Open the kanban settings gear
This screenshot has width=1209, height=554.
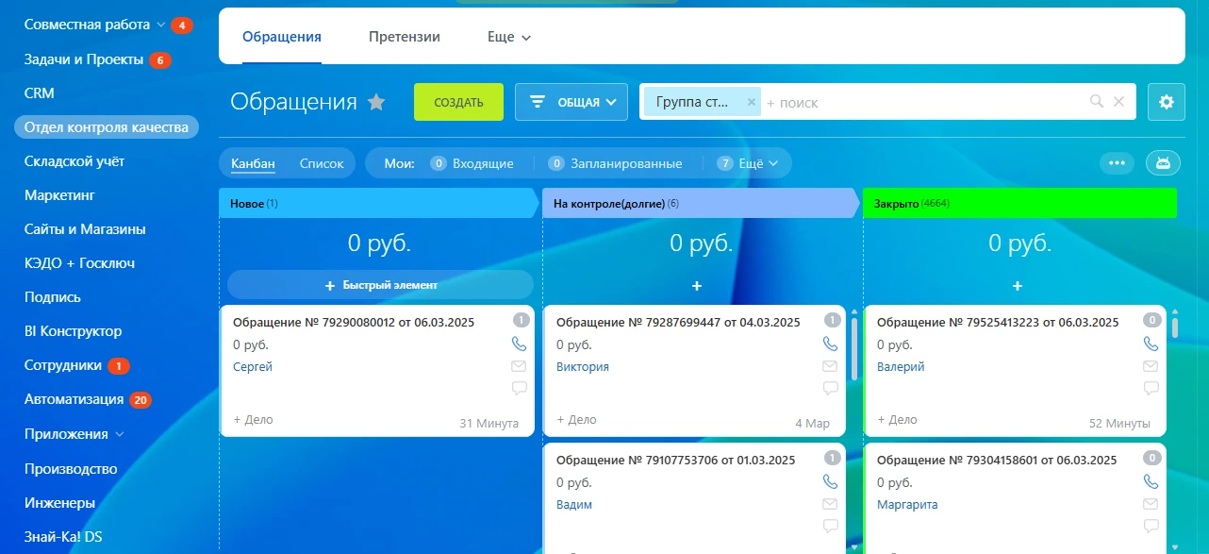(1166, 102)
